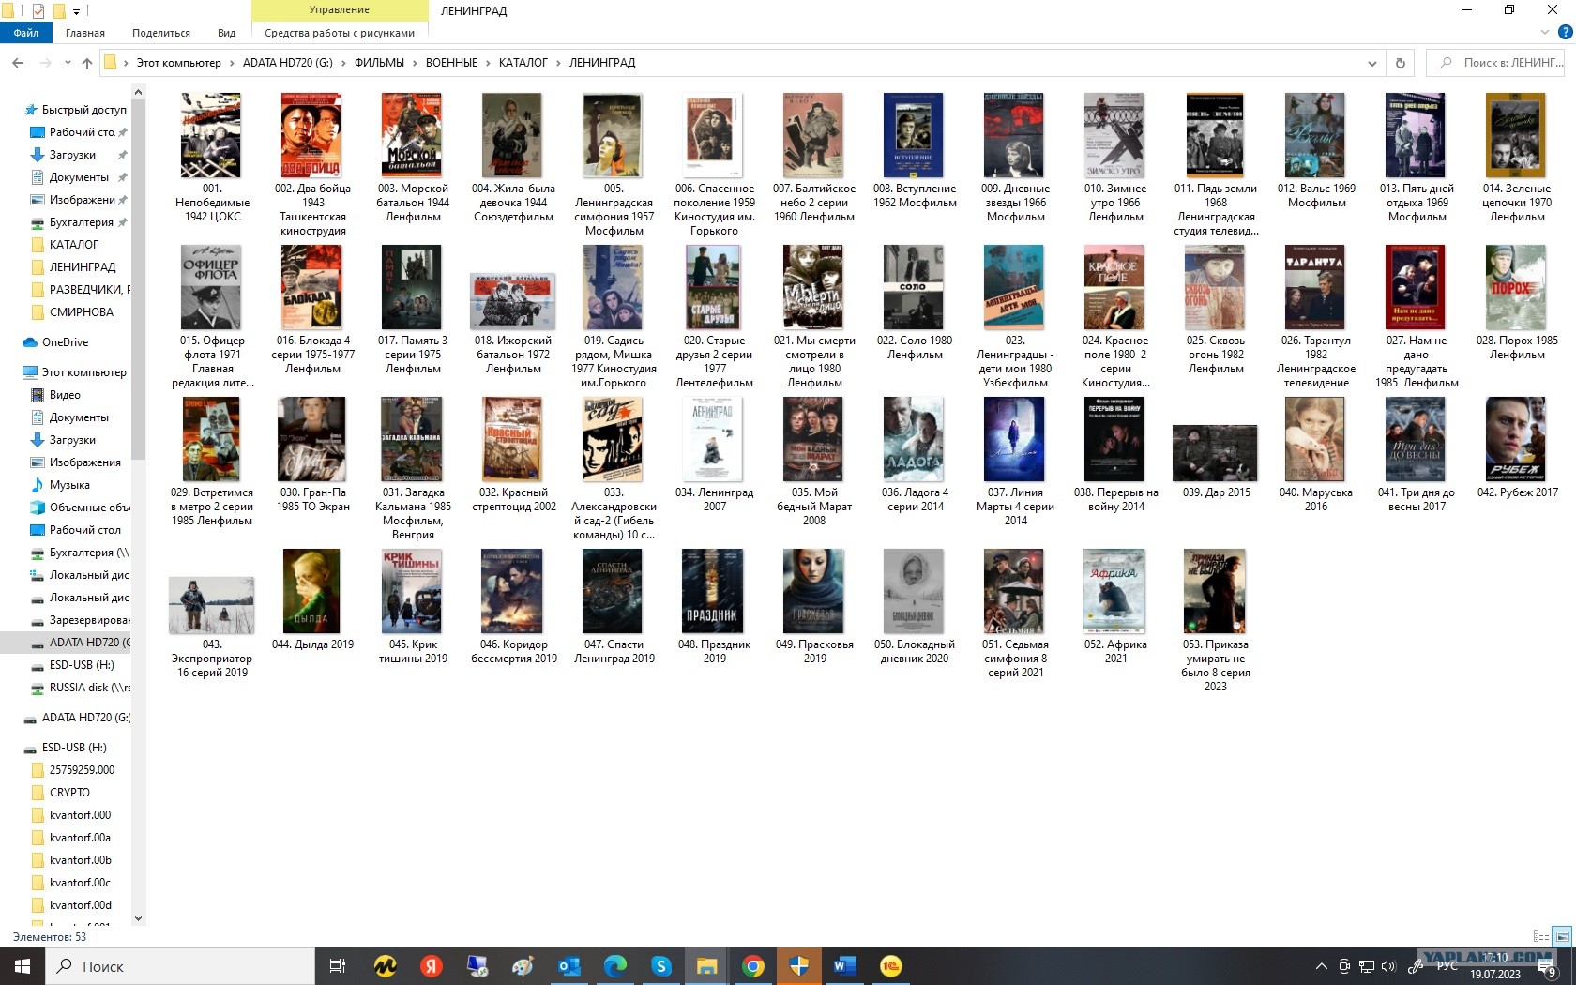Open Outlook from the taskbar
Viewport: 1576px width, 985px height.
568,966
